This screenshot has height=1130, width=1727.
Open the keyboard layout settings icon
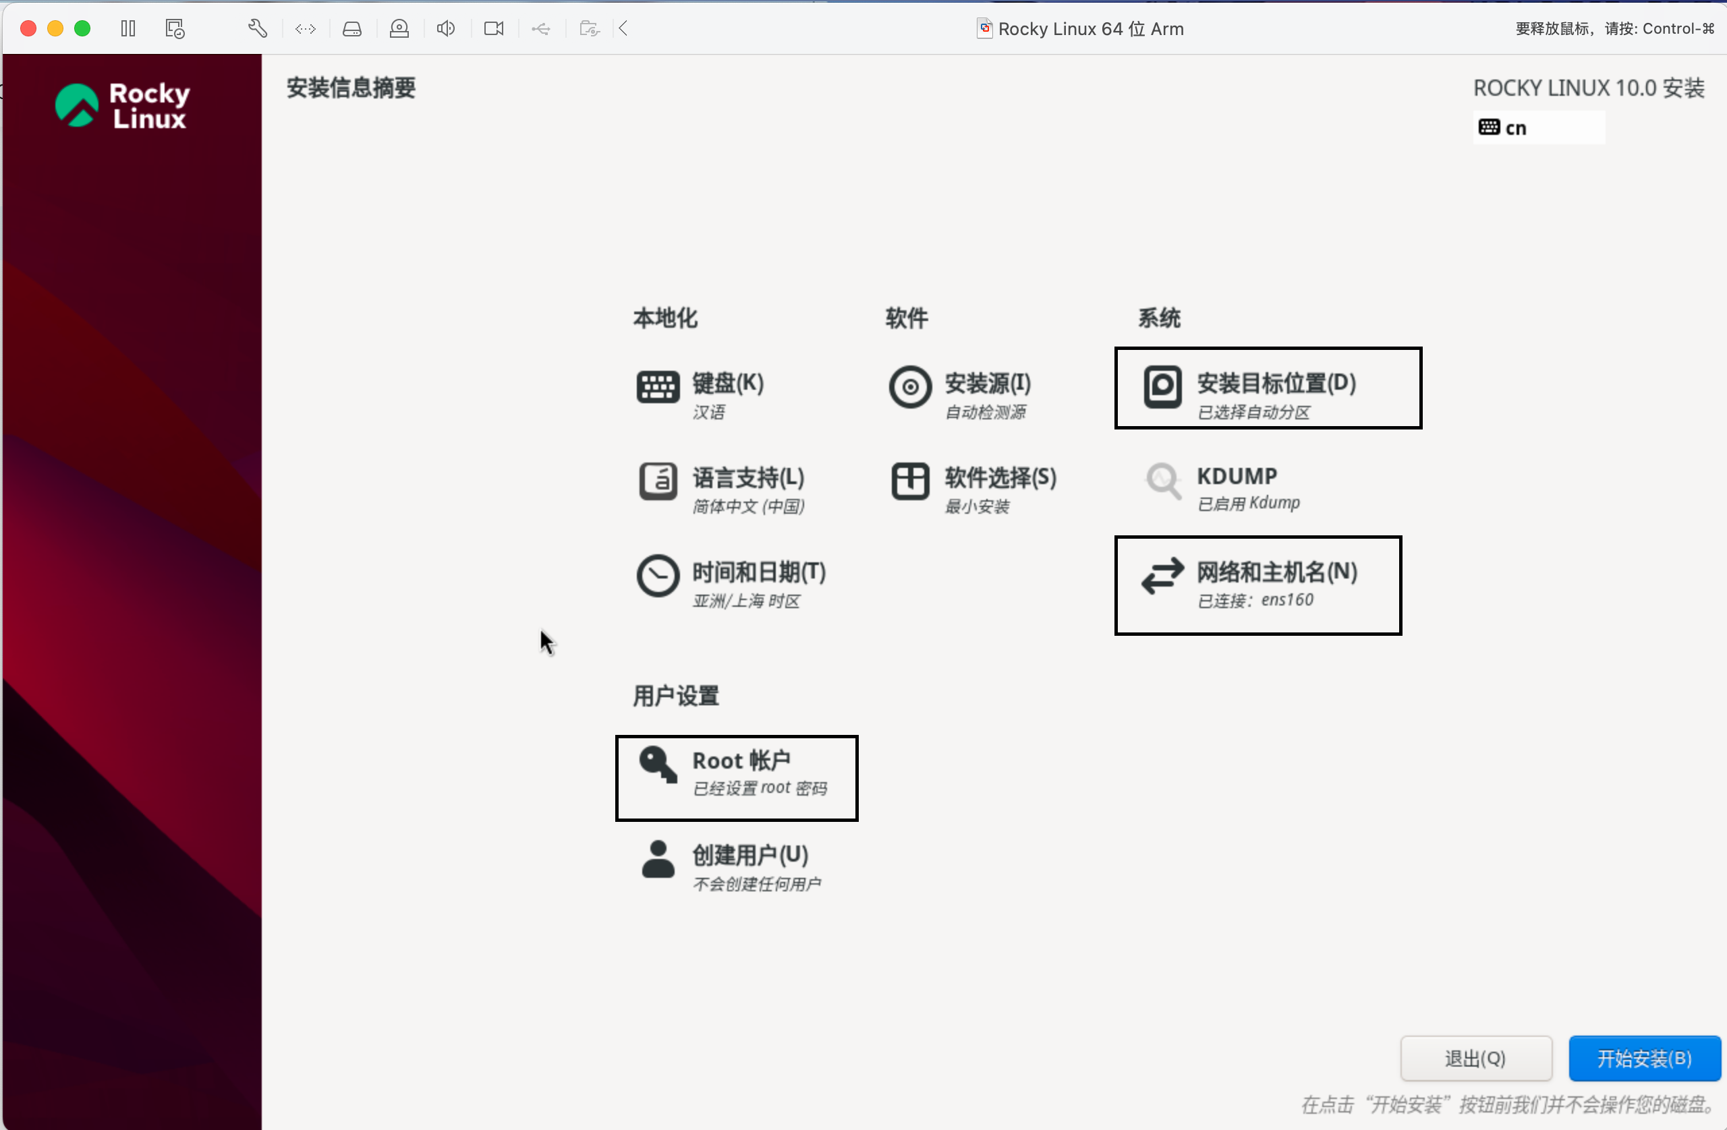[x=658, y=386]
